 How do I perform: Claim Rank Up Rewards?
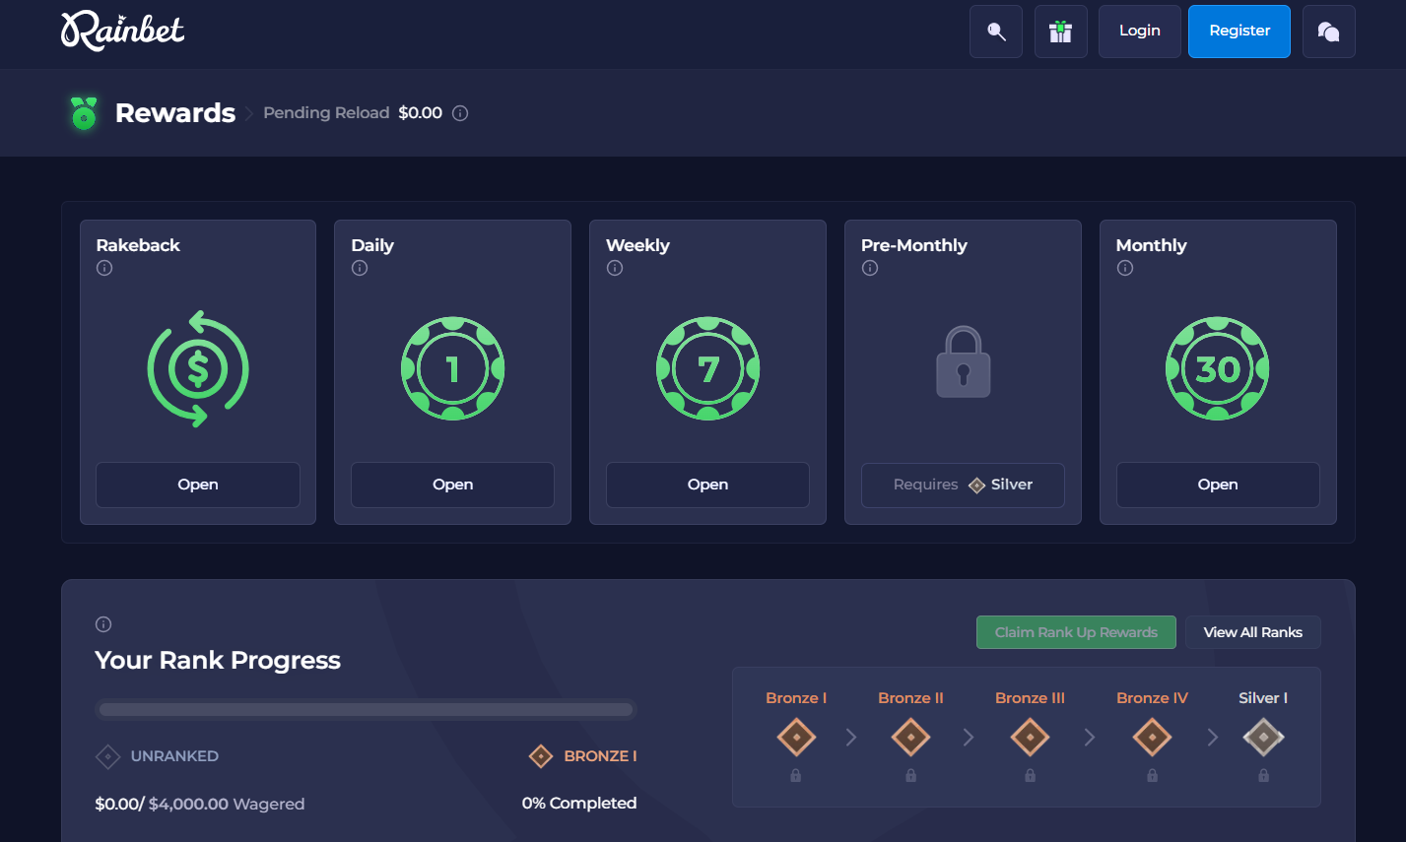pos(1076,632)
